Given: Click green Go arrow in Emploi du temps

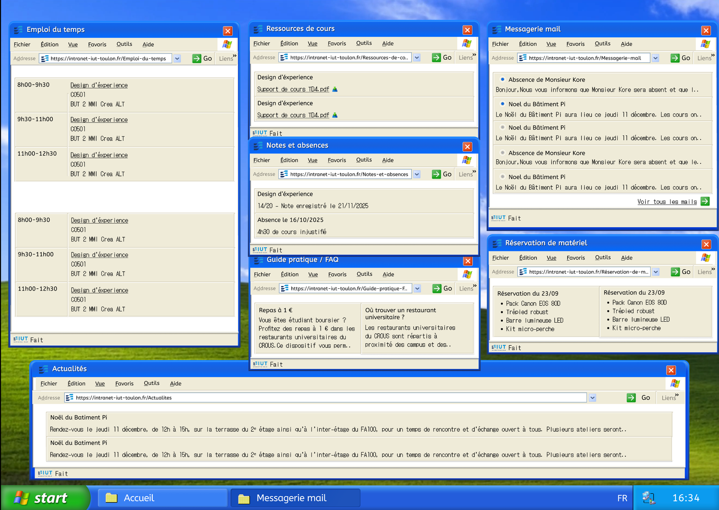Looking at the screenshot, I should coord(196,58).
